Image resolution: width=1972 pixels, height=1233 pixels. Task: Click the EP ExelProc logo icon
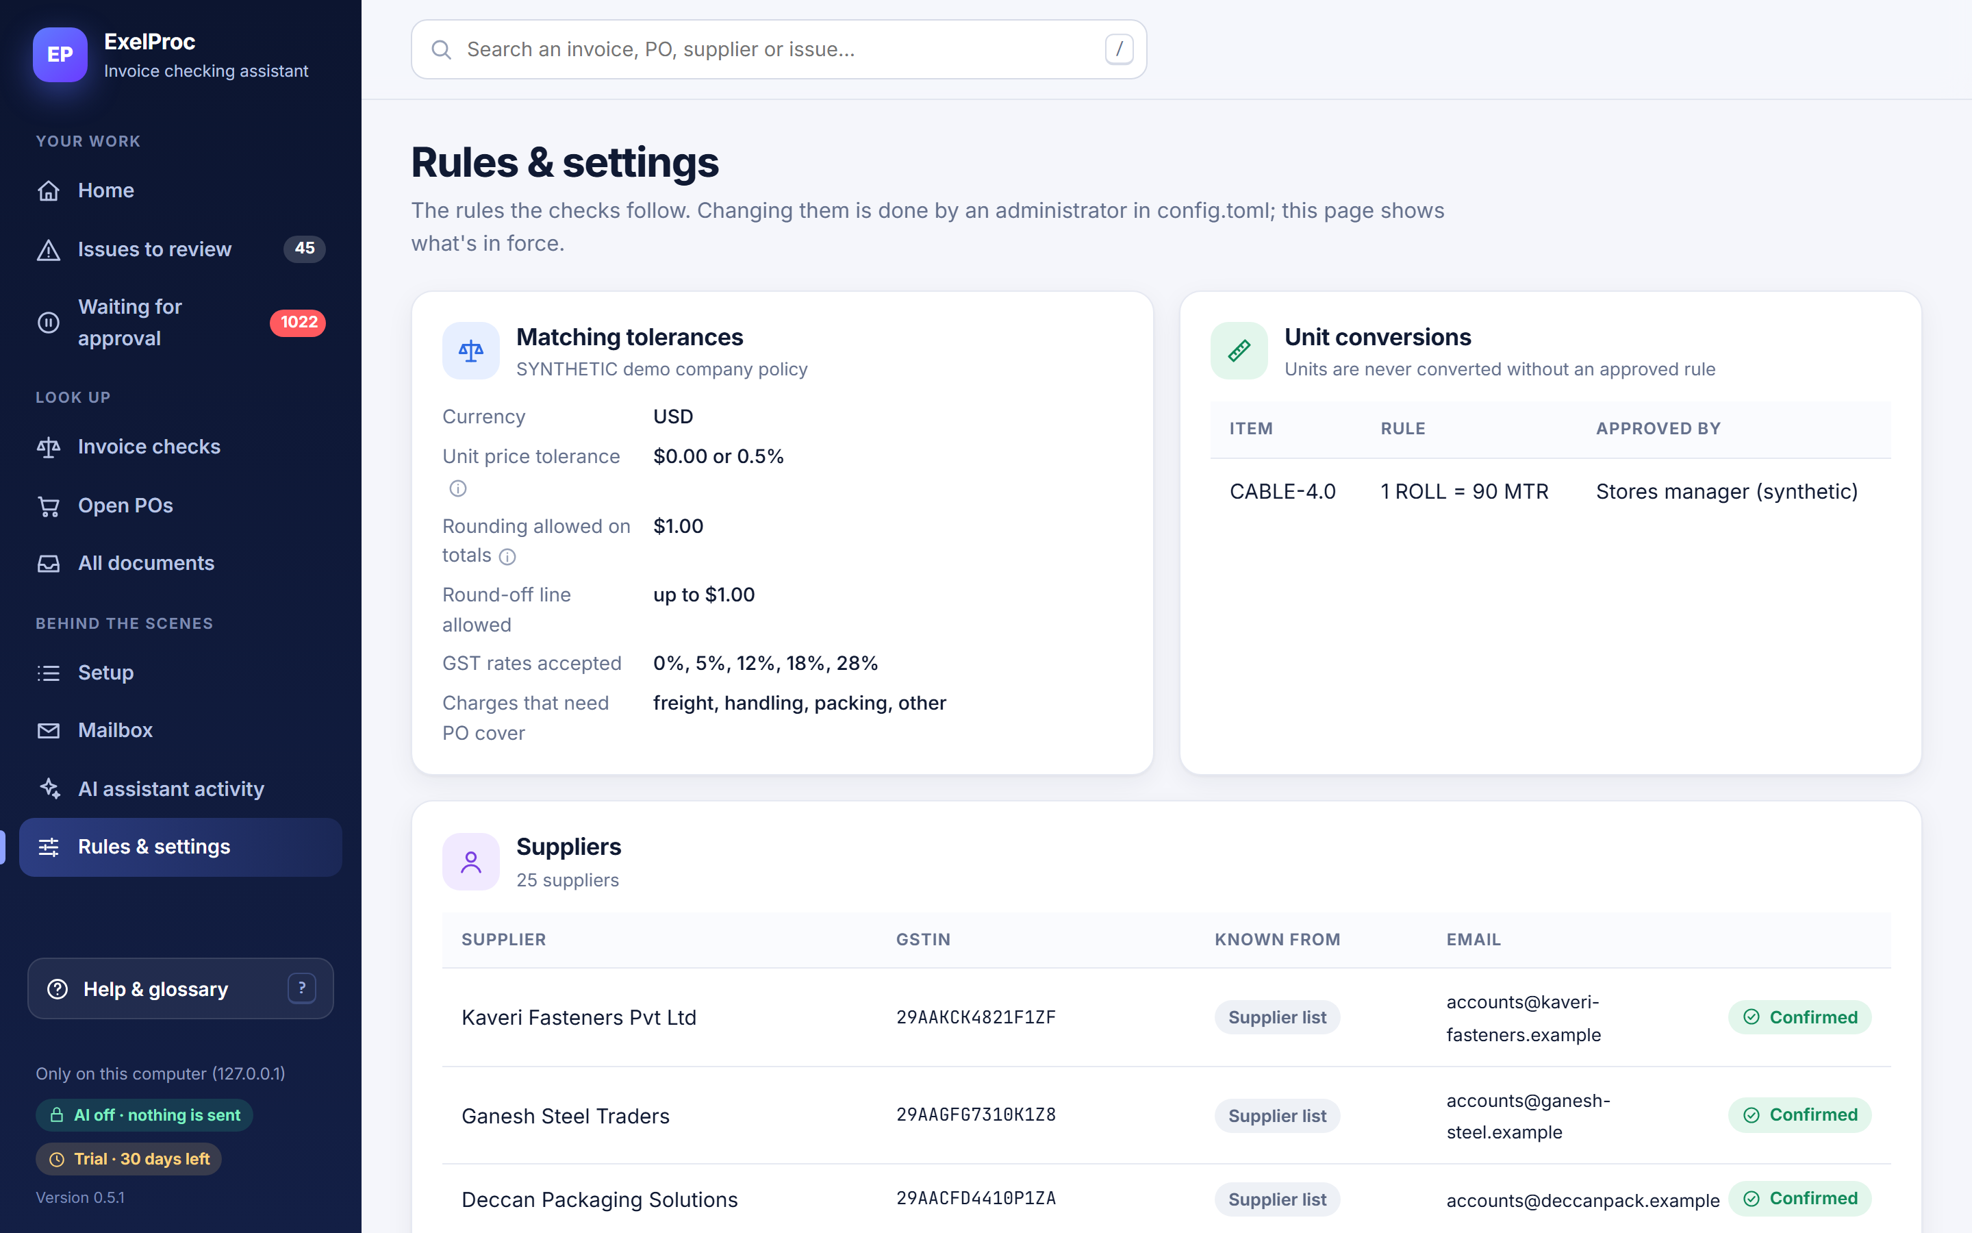pyautogui.click(x=60, y=55)
